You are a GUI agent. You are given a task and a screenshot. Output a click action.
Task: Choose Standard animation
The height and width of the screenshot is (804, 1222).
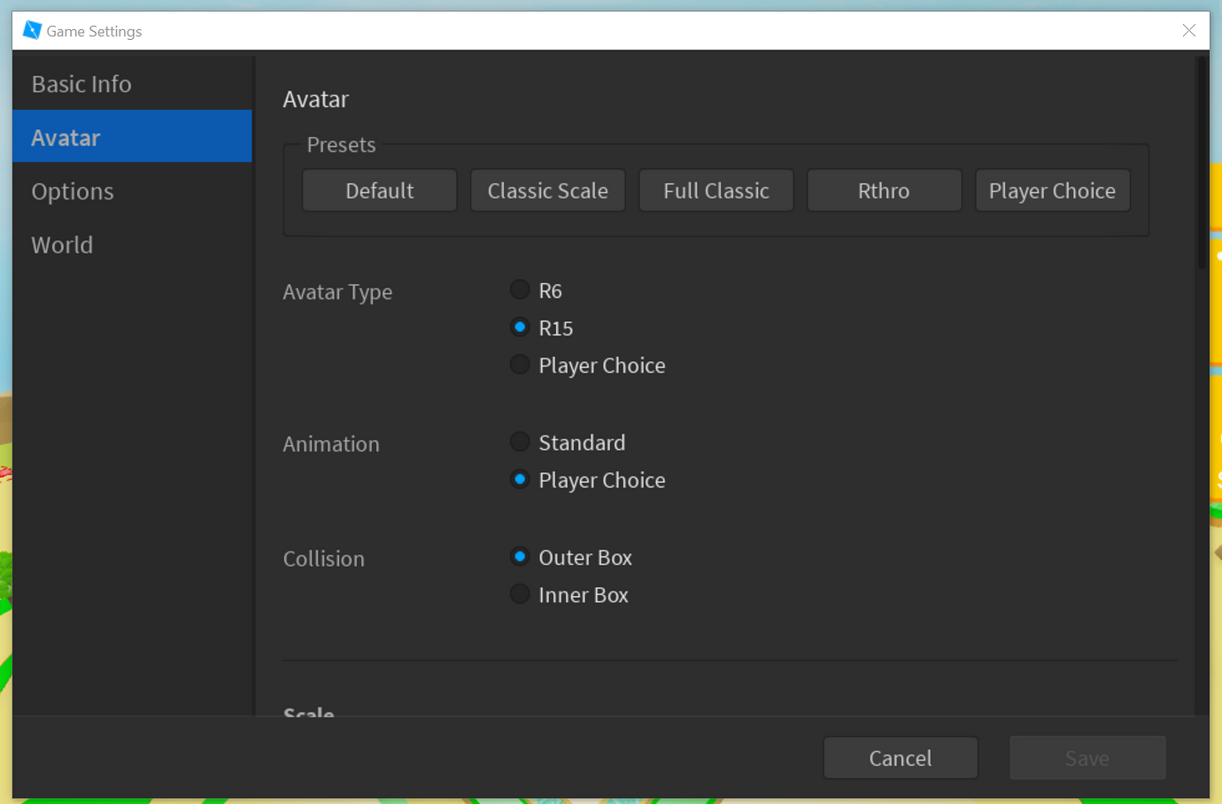(520, 441)
